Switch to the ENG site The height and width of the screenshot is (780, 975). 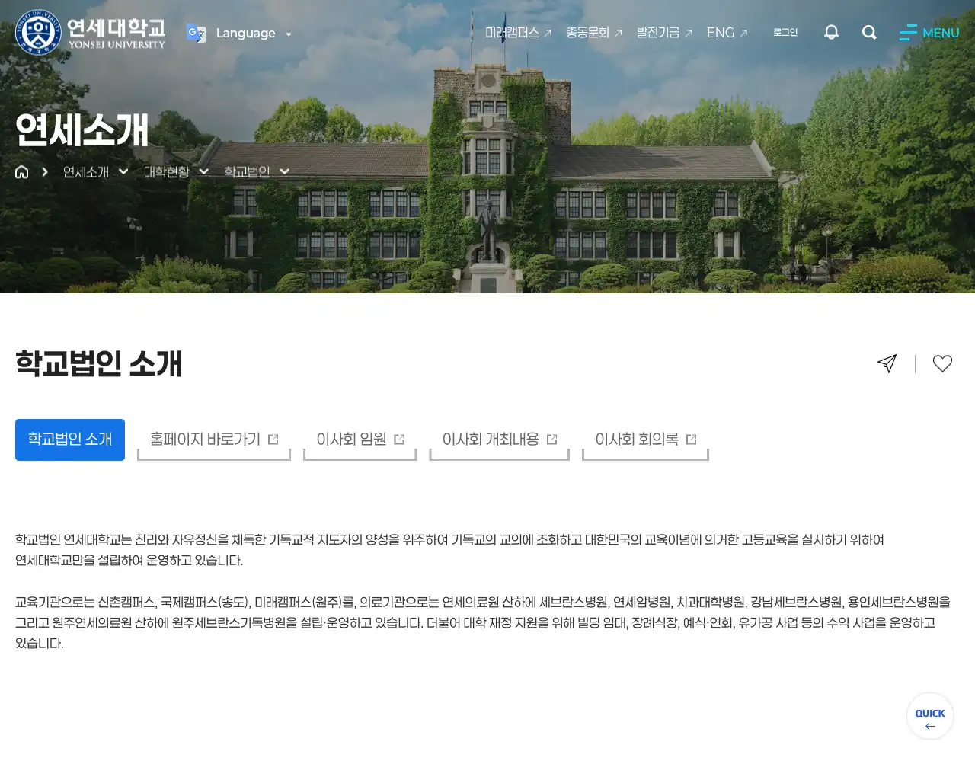727,33
